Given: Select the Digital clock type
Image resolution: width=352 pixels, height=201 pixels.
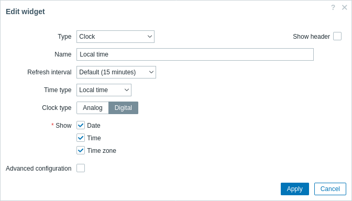Looking at the screenshot, I should [x=123, y=108].
